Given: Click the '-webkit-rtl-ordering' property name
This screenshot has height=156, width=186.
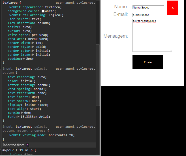Looking at the screenshot, I should tap(26, 15).
